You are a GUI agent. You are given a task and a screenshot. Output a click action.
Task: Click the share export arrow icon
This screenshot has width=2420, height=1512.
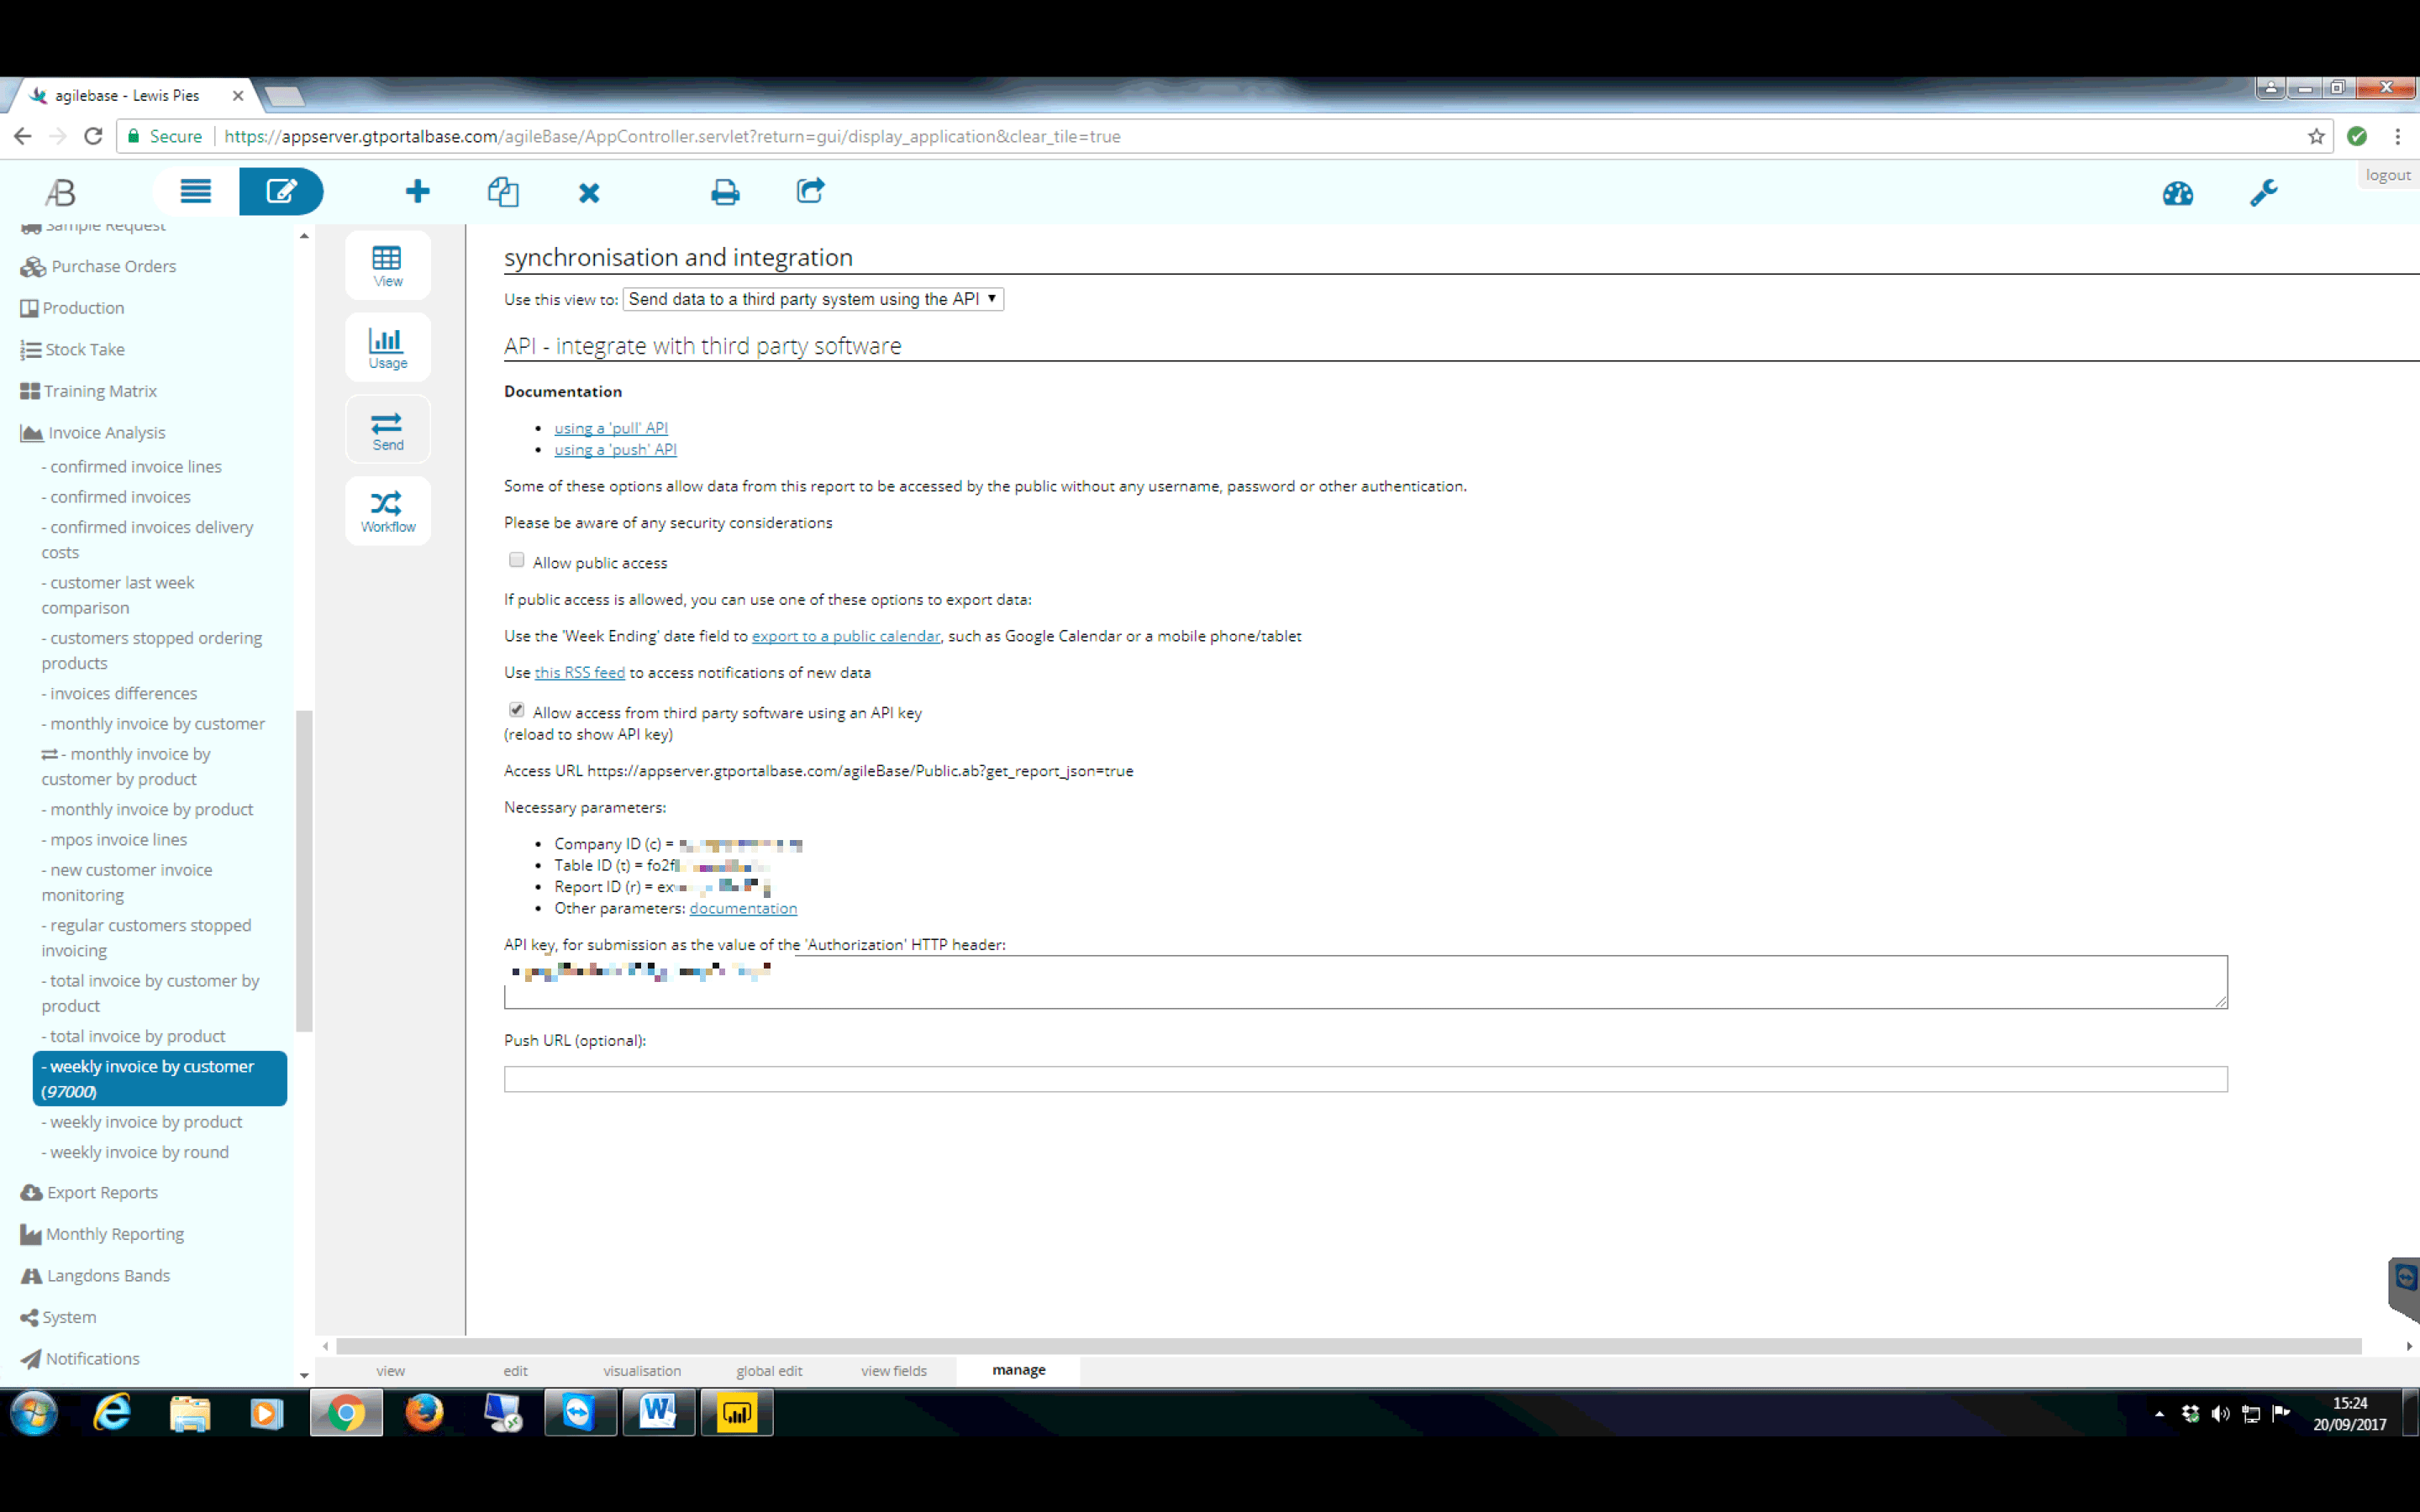tap(810, 190)
